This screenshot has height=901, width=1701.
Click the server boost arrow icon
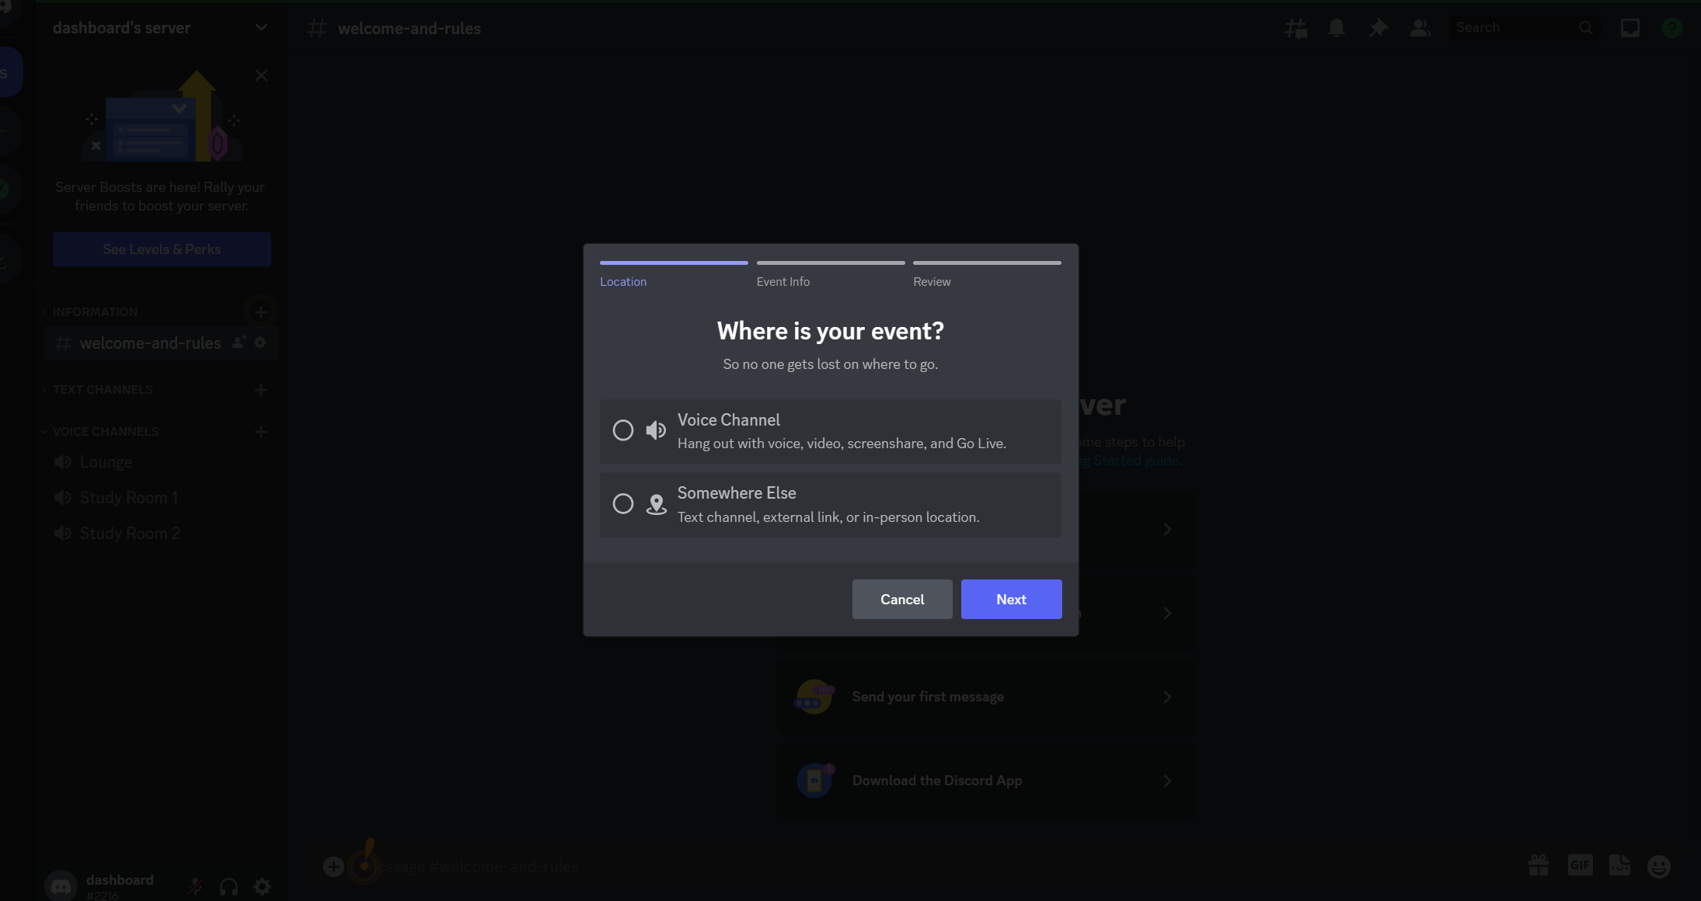(197, 107)
